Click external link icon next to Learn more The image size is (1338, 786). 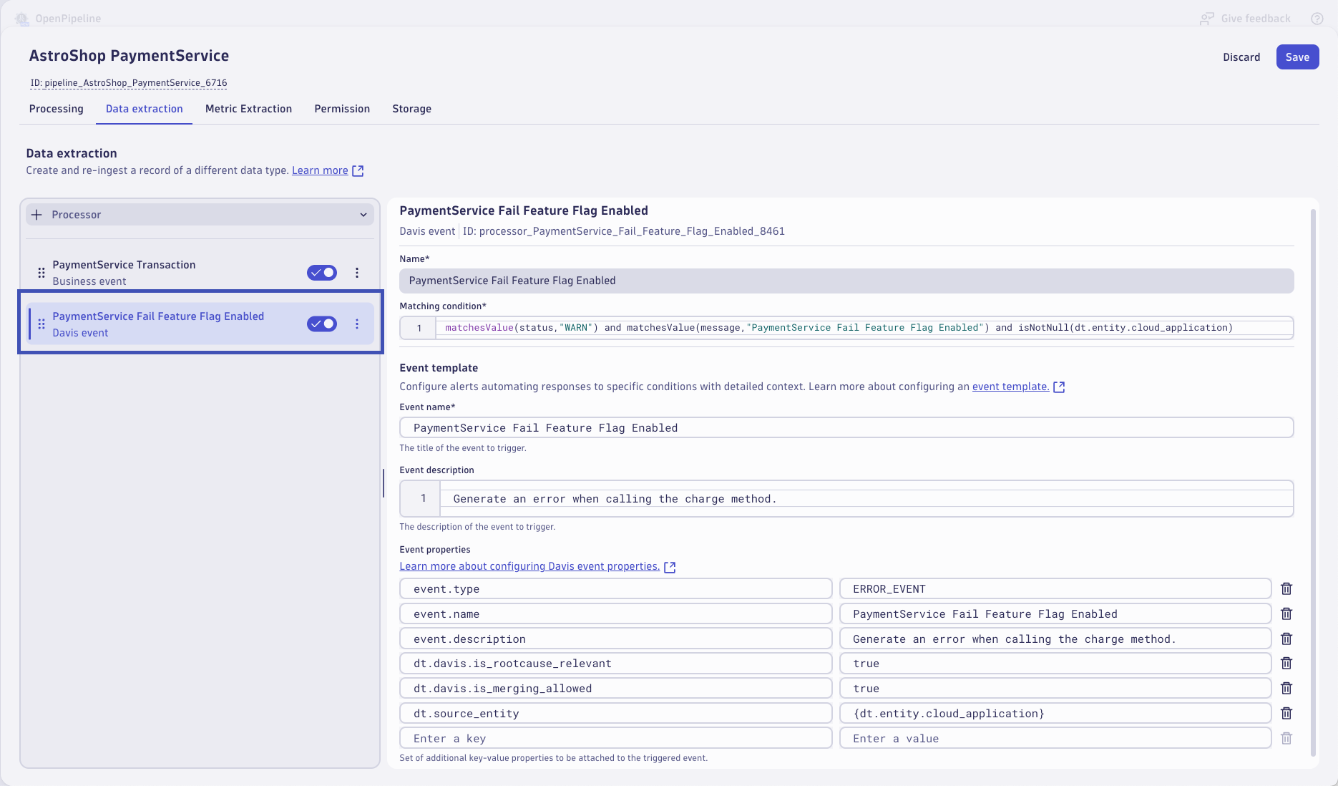[x=358, y=170]
